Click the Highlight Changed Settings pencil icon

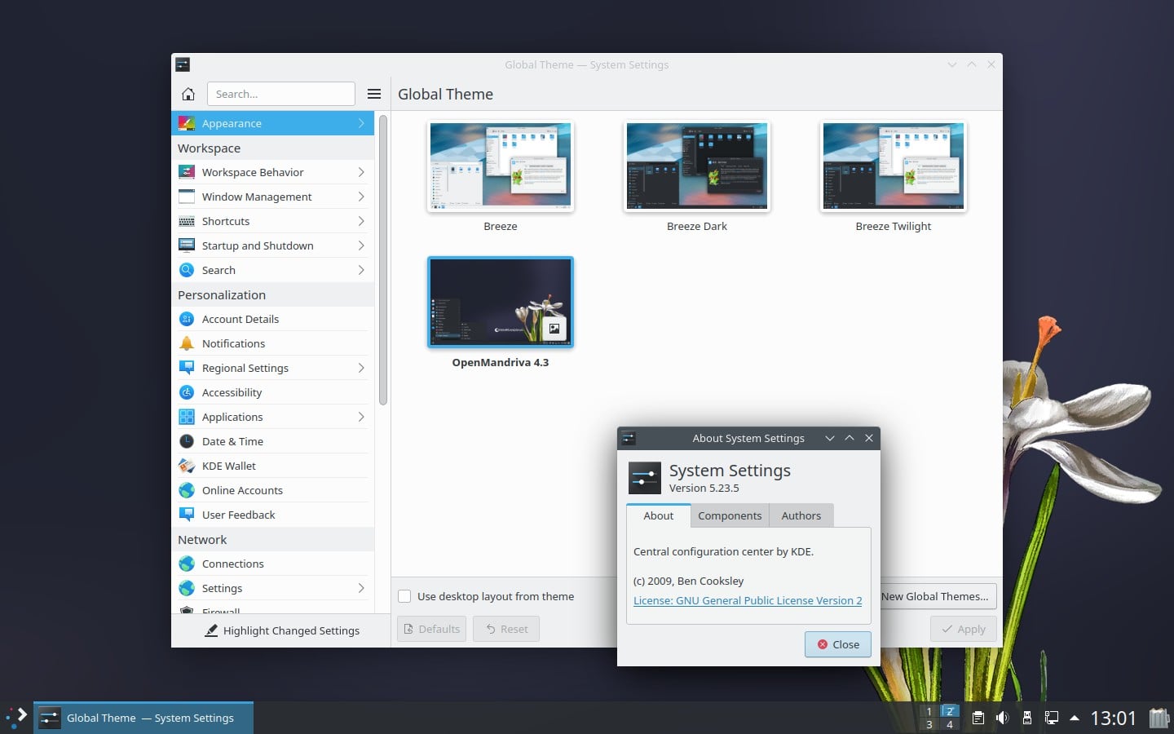[211, 630]
